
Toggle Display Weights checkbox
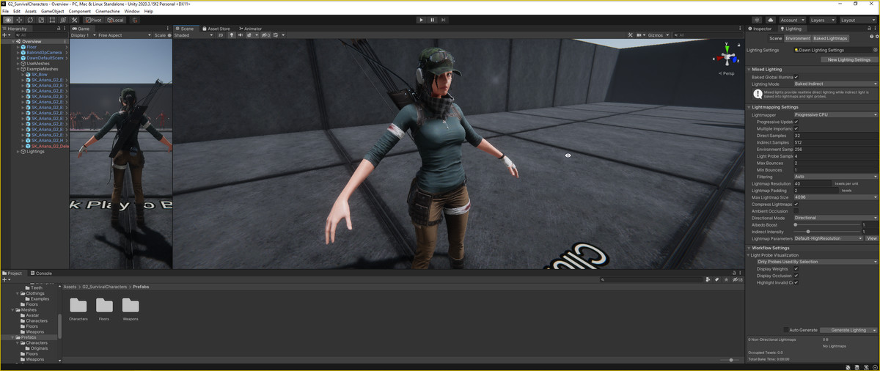coord(796,268)
